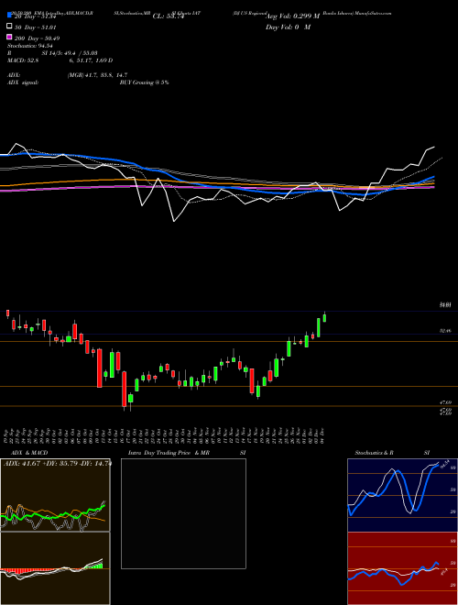Image resolution: width=458 pixels, height=605 pixels.
Task: Click the 'Stochastics & R' panel title
Action: click(375, 453)
